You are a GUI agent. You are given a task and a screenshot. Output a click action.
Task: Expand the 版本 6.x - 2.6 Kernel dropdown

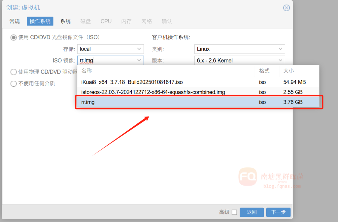(280, 61)
